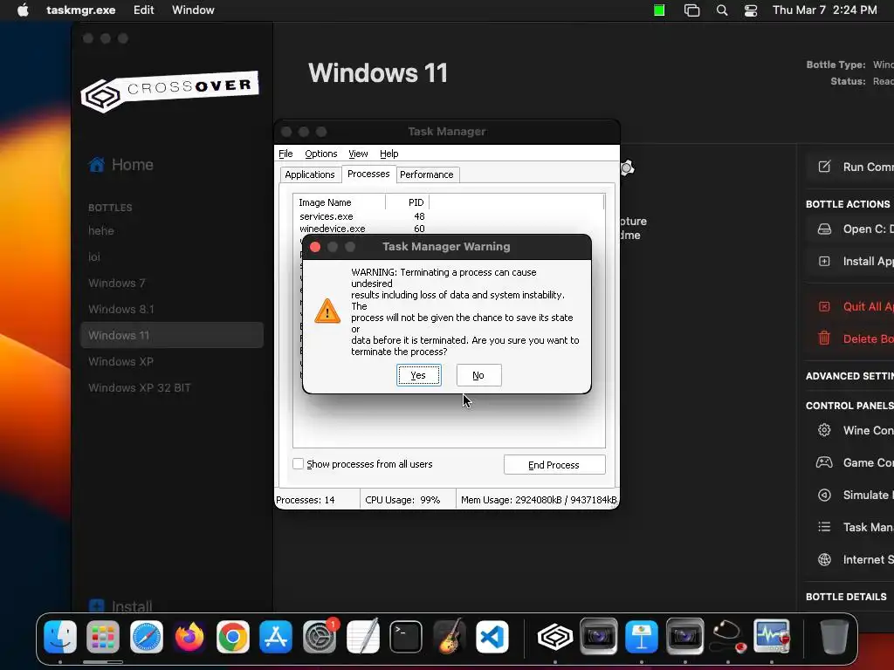
Task: Click the End Process button
Action: click(554, 464)
